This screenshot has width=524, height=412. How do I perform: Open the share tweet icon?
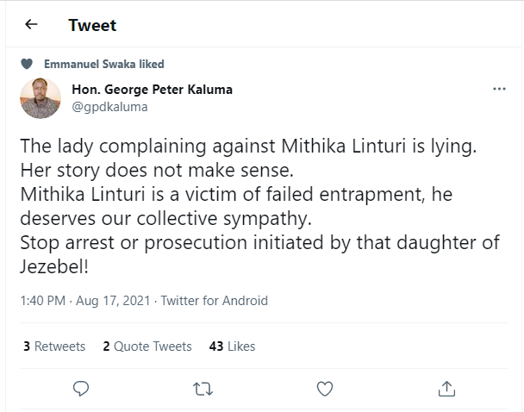click(446, 389)
